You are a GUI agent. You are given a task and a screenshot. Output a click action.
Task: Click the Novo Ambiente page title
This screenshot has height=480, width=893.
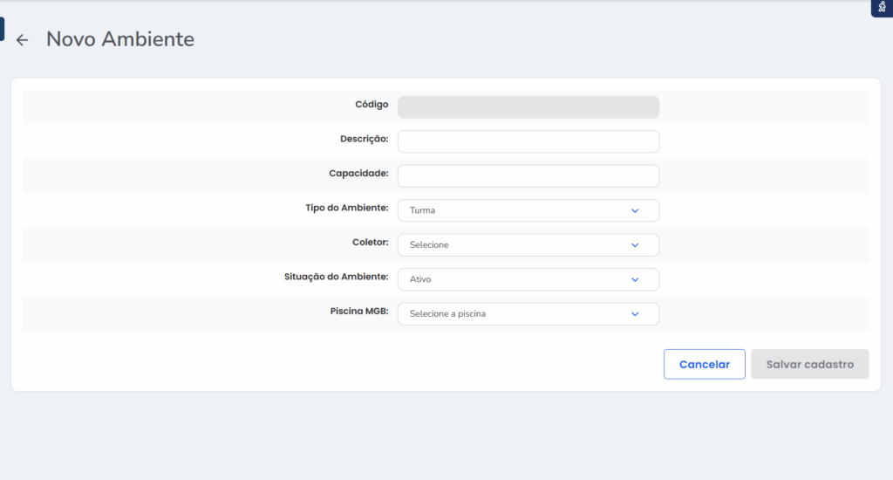pyautogui.click(x=120, y=39)
